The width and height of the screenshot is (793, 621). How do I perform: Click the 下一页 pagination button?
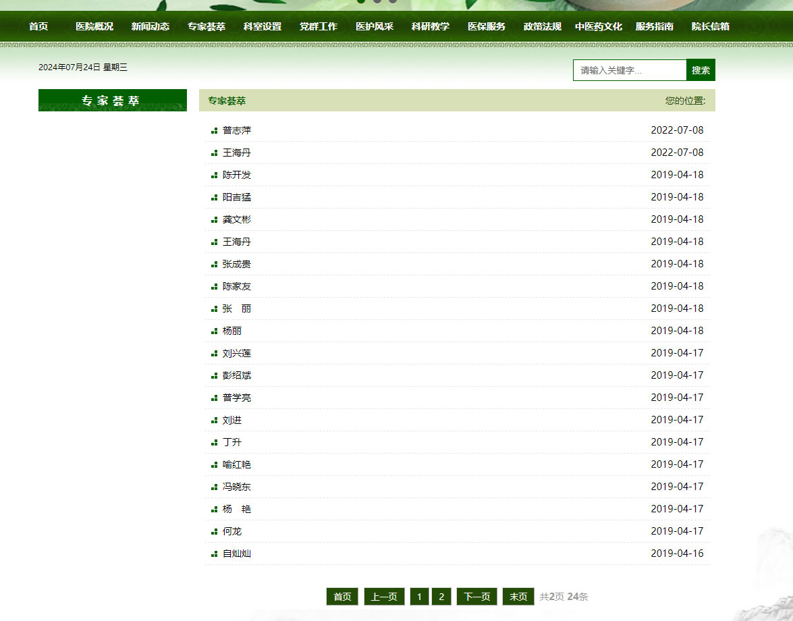pyautogui.click(x=477, y=597)
